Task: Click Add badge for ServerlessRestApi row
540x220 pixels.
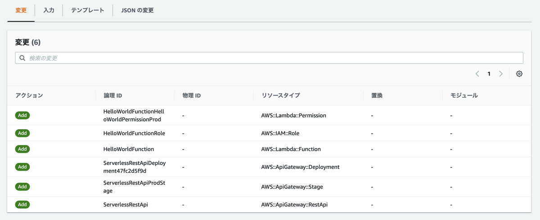Action: [22, 204]
